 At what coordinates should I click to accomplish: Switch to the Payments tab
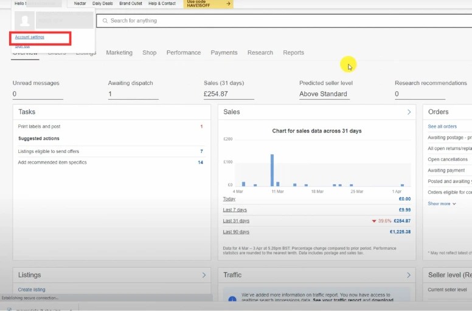tap(224, 53)
